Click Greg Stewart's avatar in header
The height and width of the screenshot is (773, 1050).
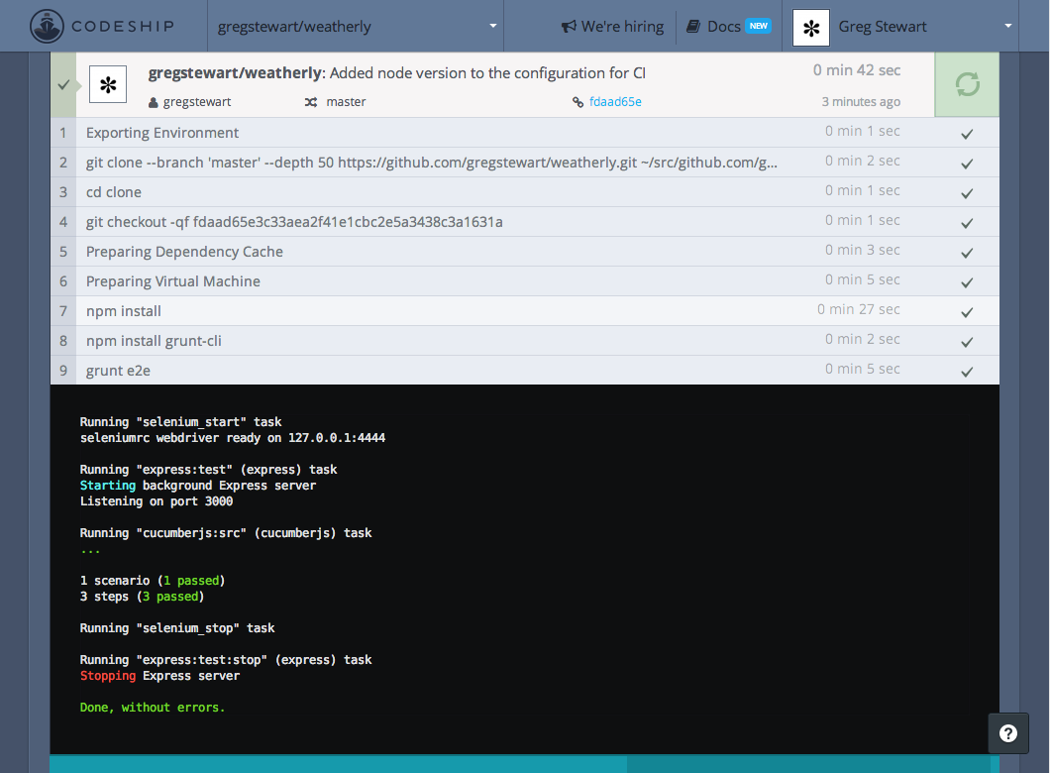(x=811, y=28)
